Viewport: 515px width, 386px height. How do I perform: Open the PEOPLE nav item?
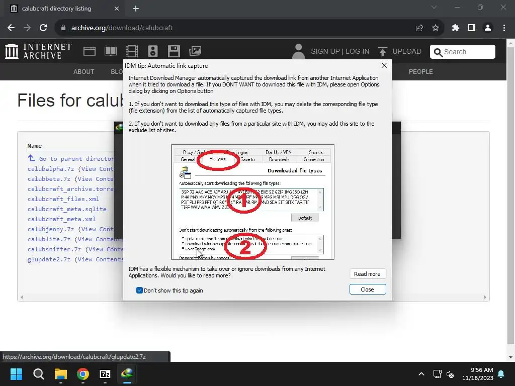click(421, 71)
